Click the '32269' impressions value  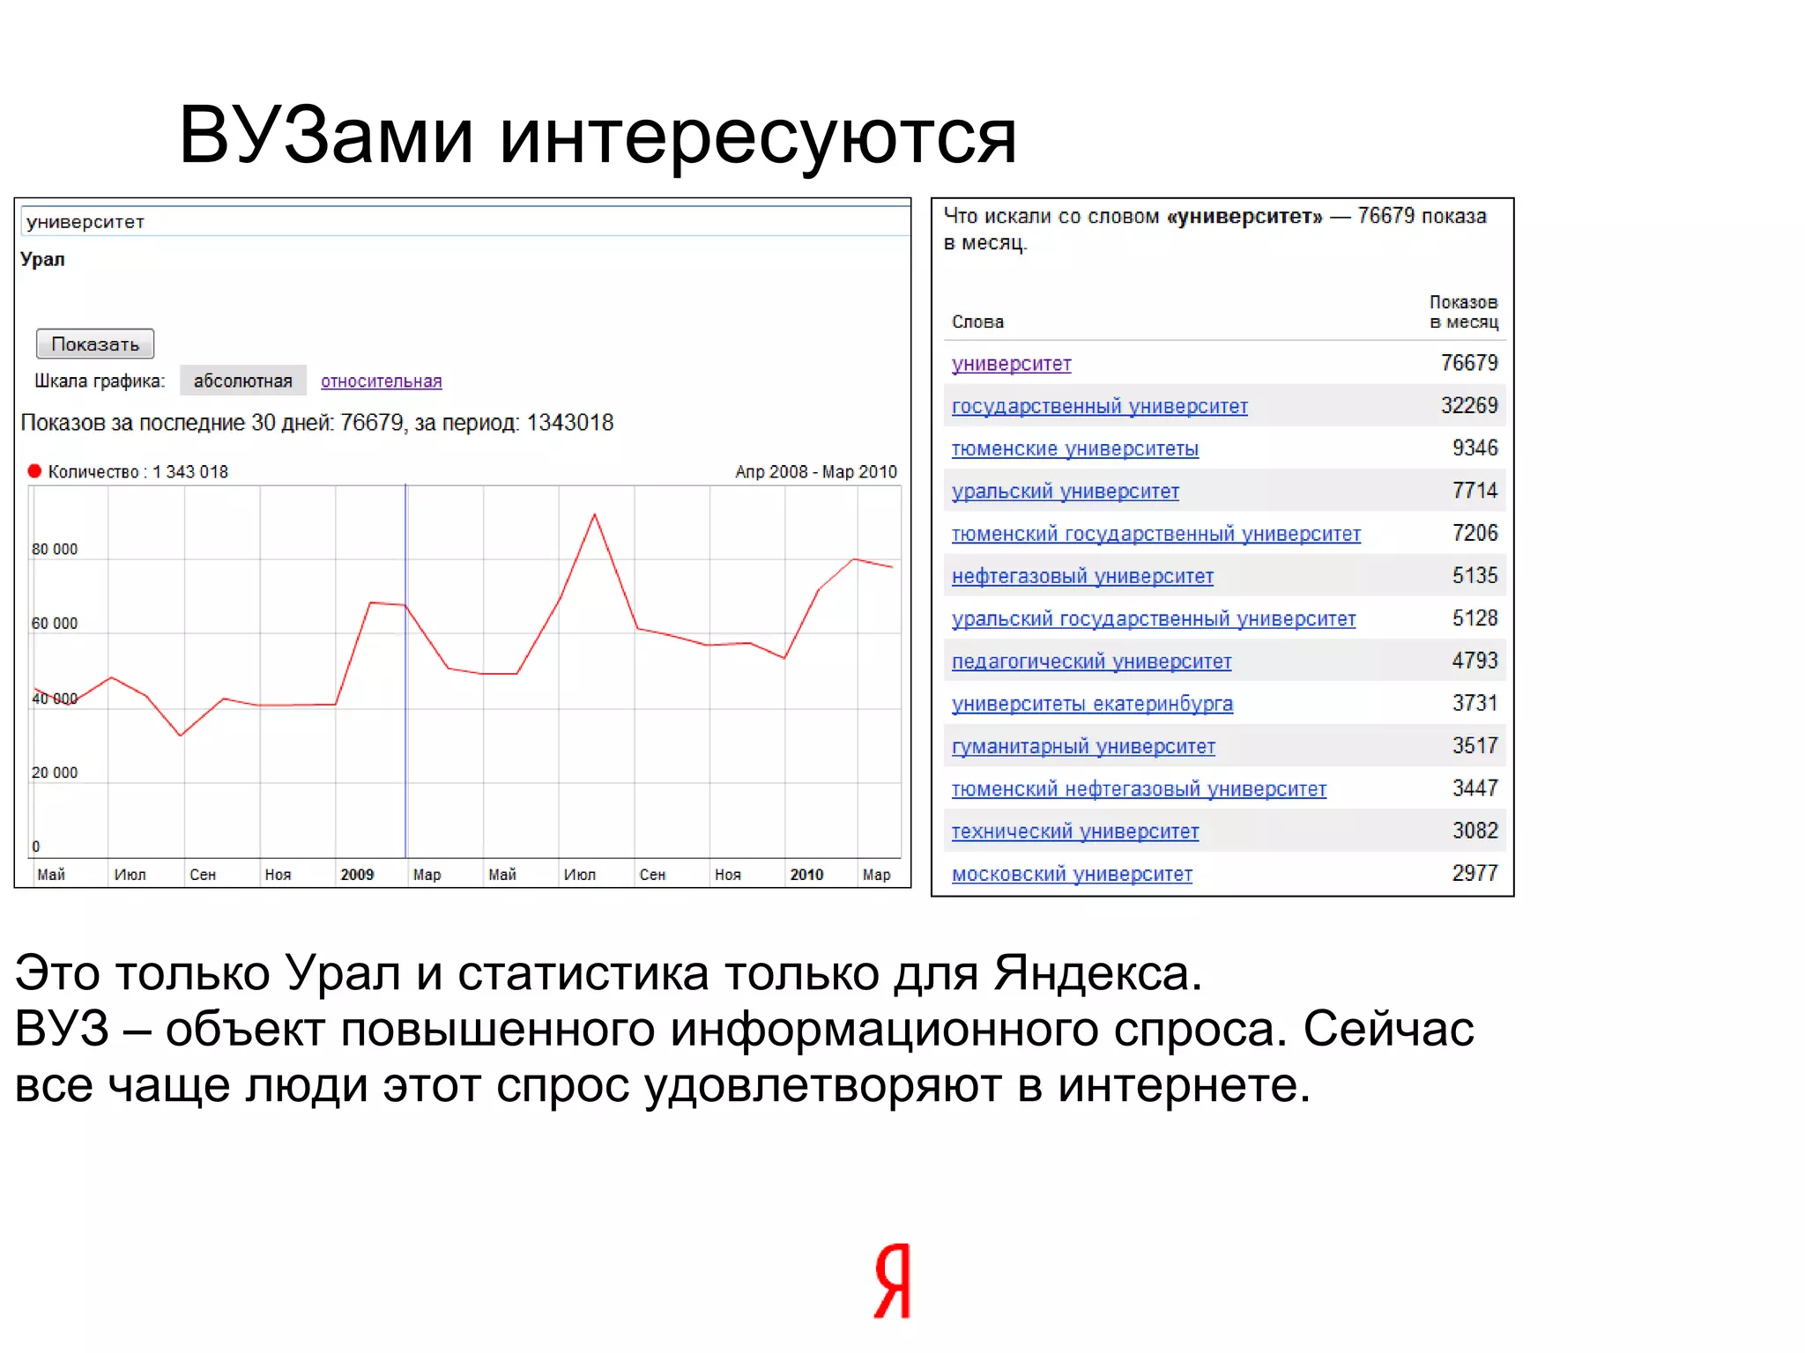pyautogui.click(x=1469, y=405)
